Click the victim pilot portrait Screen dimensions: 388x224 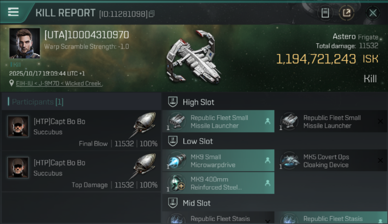(24, 43)
